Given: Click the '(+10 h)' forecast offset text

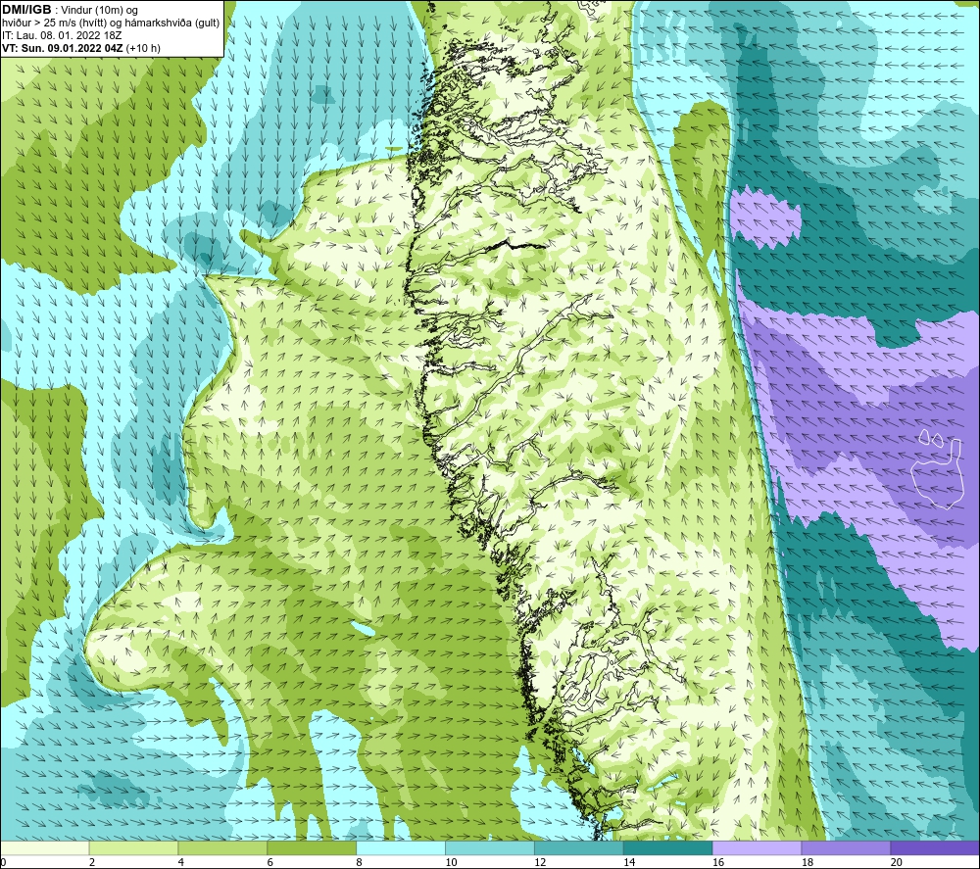Looking at the screenshot, I should pyautogui.click(x=143, y=48).
